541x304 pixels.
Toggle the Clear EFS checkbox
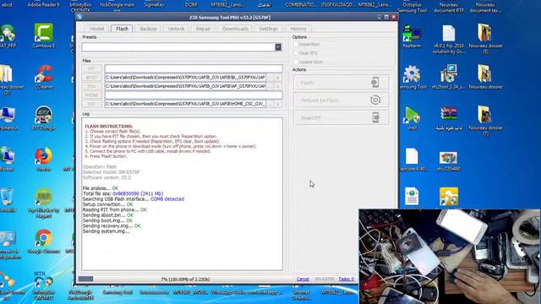(x=296, y=53)
